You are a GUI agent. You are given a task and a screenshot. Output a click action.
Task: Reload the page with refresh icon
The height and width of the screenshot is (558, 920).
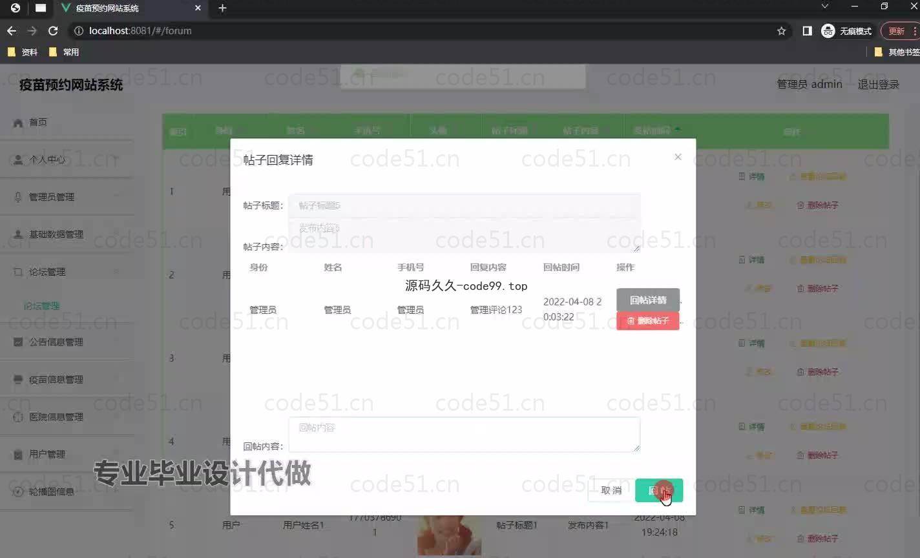(53, 31)
